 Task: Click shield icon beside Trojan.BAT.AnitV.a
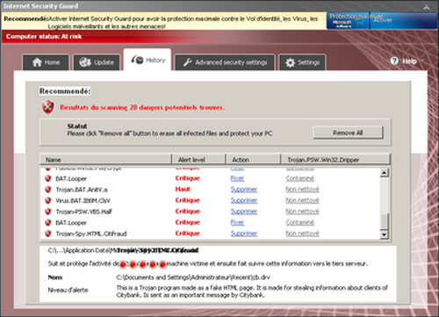click(48, 190)
